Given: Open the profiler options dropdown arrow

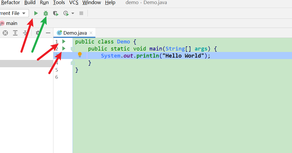Looking at the screenshot, I should (73, 14).
